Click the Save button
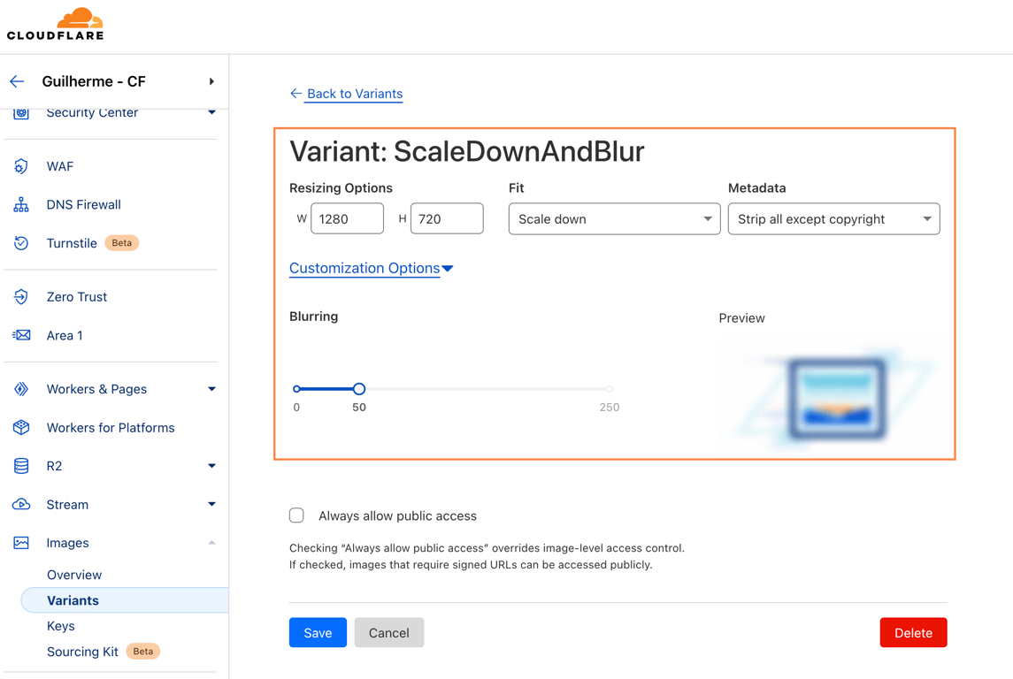 (318, 633)
